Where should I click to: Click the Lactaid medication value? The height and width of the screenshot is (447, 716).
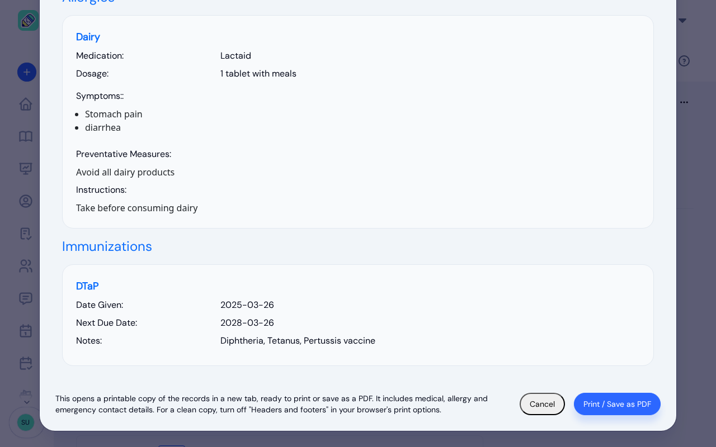pyautogui.click(x=235, y=56)
